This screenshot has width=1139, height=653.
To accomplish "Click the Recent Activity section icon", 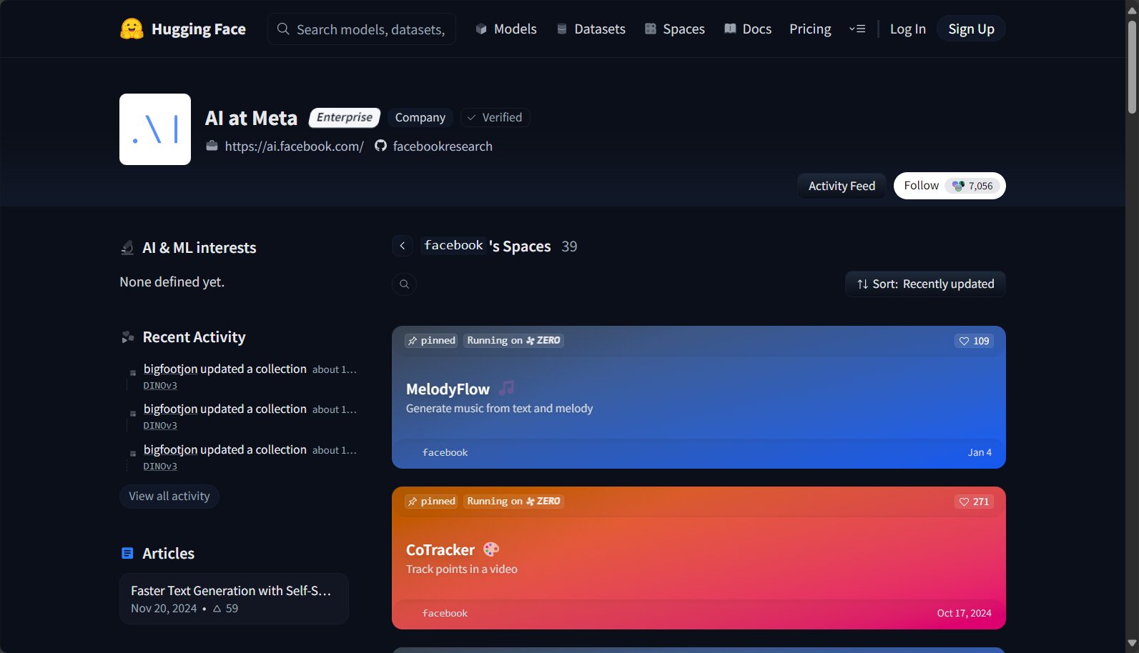I will tap(127, 337).
